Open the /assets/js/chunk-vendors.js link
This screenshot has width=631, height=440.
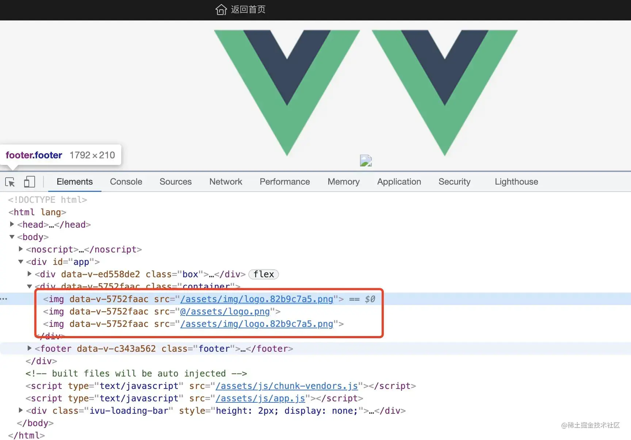coord(287,386)
